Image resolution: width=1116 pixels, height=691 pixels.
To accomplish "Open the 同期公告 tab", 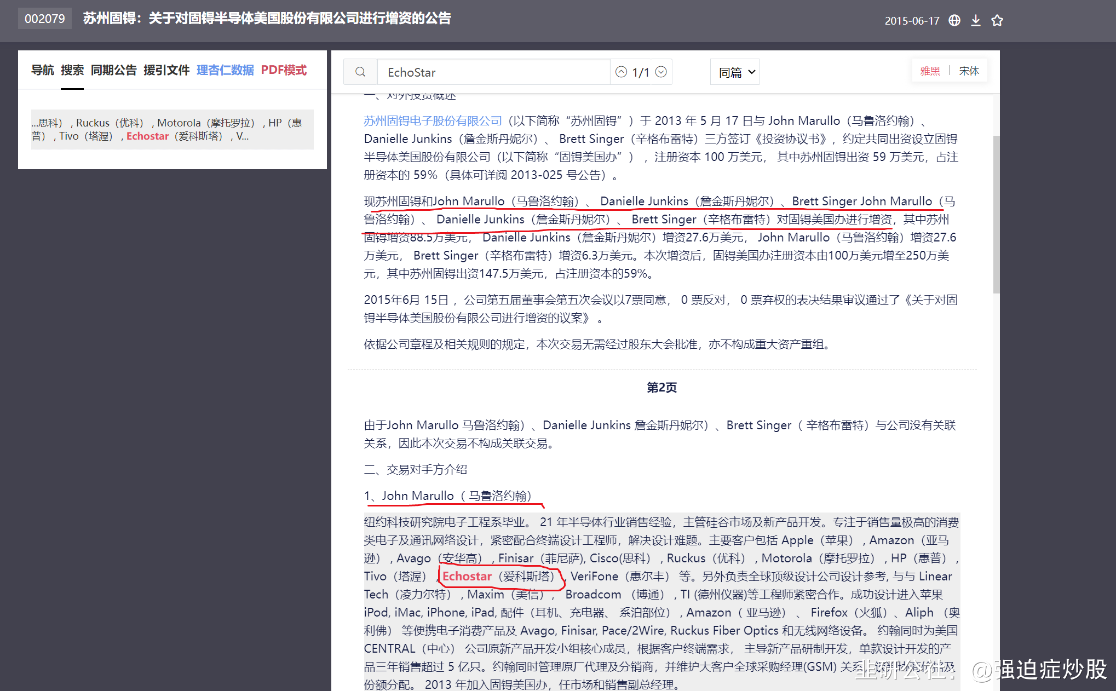I will tap(113, 70).
